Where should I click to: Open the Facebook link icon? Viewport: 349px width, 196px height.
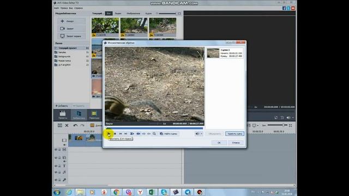pos(284,8)
